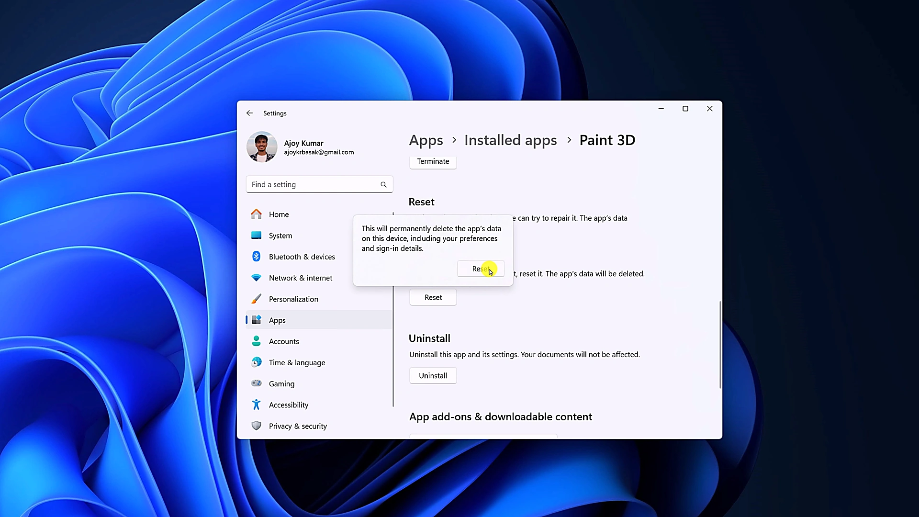Image resolution: width=919 pixels, height=517 pixels.
Task: Close the Settings window
Action: [x=710, y=109]
